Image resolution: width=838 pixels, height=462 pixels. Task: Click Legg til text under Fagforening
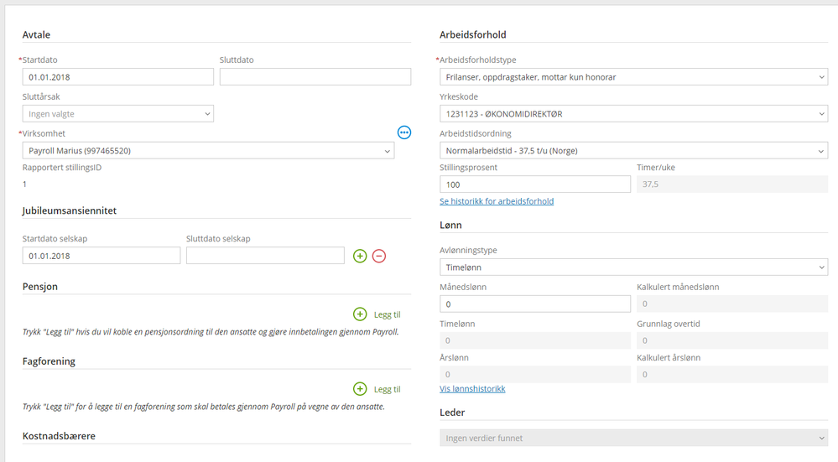(x=387, y=389)
